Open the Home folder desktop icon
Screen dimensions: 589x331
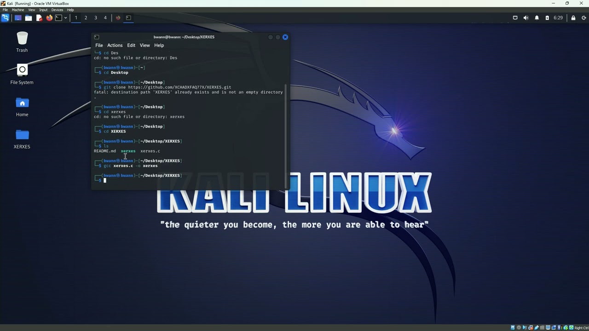pos(22,107)
